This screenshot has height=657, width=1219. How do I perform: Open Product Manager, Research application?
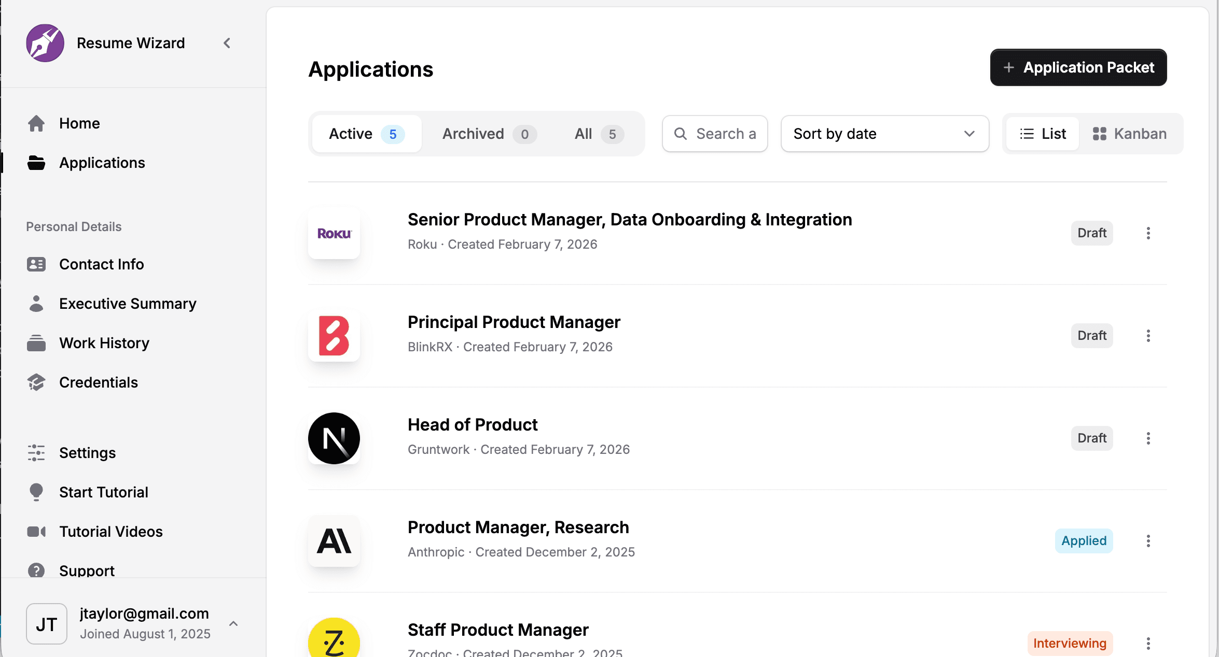pos(518,527)
